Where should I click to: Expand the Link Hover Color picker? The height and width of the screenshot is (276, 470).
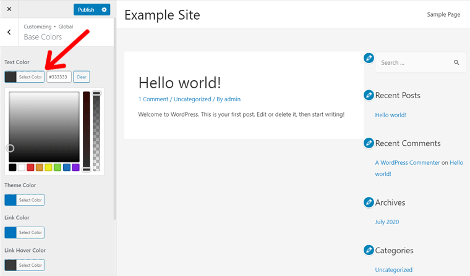coord(24,266)
